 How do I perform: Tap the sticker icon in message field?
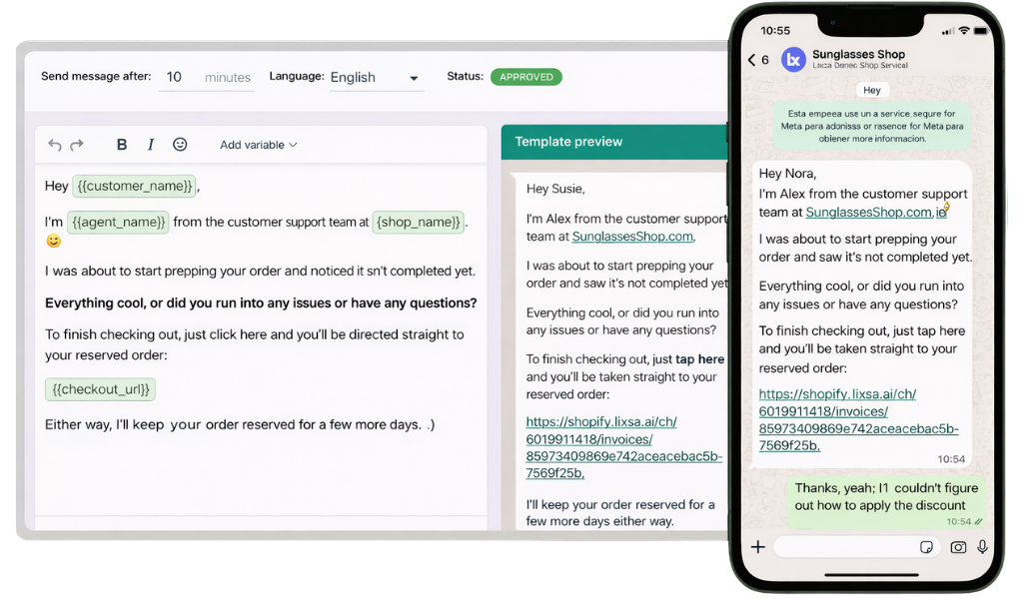(x=926, y=546)
